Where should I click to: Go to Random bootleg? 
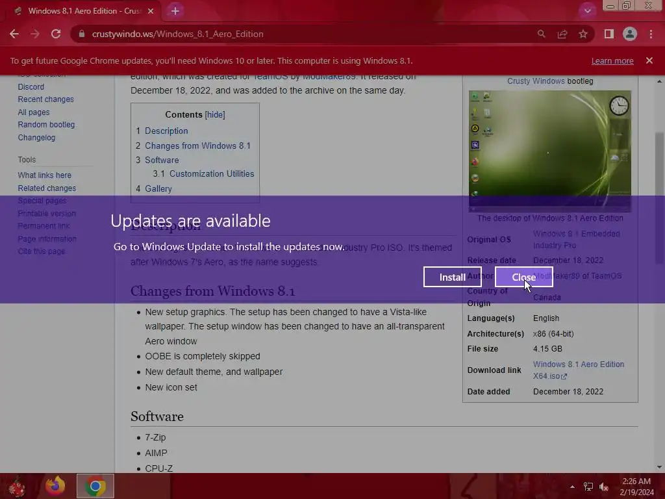[46, 125]
